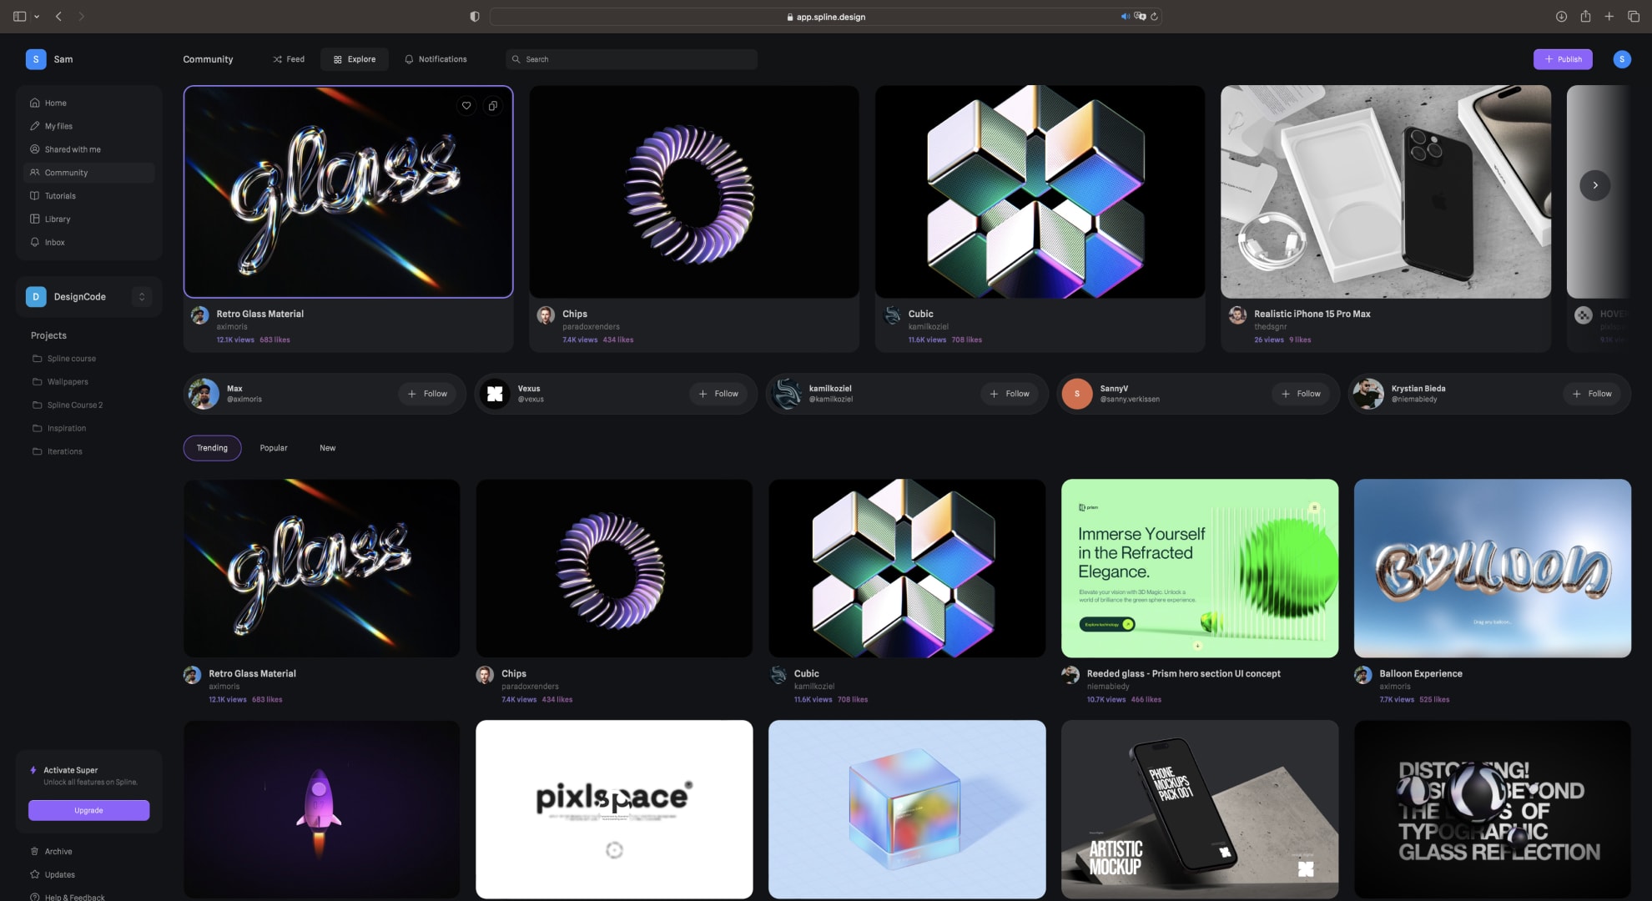The height and width of the screenshot is (901, 1652).
Task: Click the Inbox sidebar icon
Action: coord(33,242)
